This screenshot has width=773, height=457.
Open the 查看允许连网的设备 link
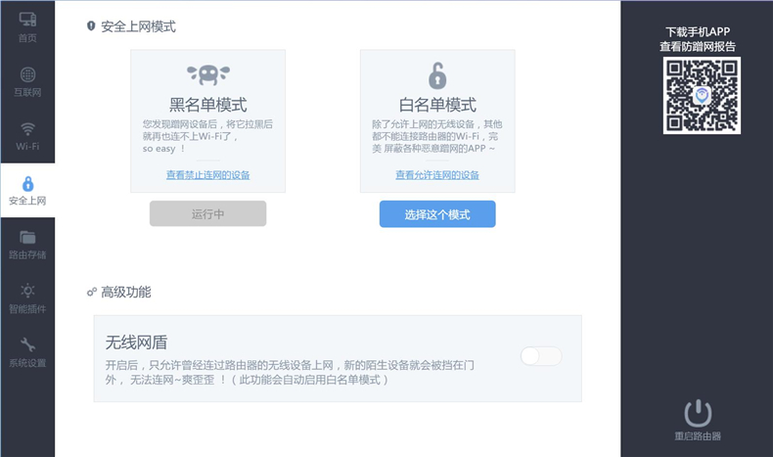pos(437,175)
